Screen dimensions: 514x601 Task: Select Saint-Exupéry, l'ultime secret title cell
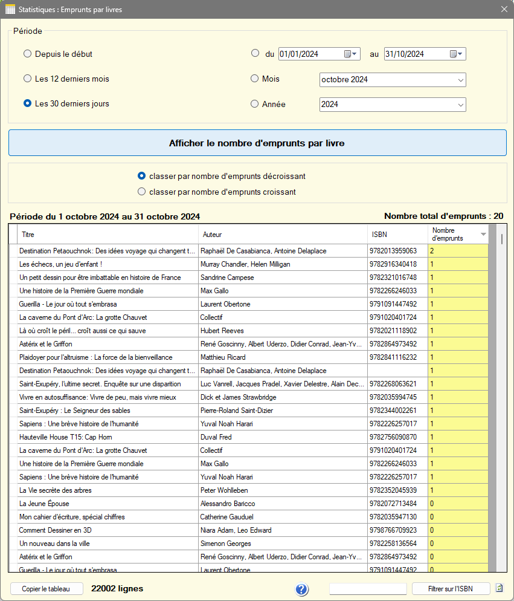[x=108, y=384]
